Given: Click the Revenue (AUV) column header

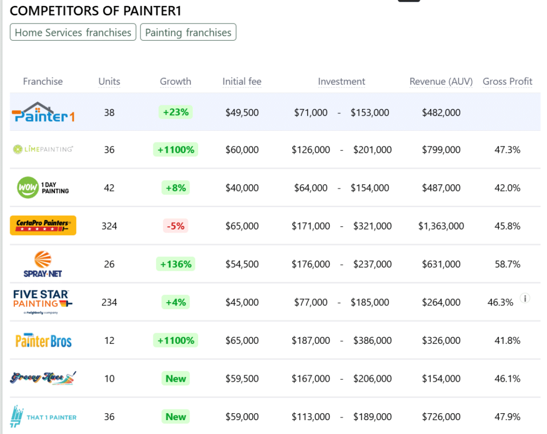Looking at the screenshot, I should click(x=441, y=82).
